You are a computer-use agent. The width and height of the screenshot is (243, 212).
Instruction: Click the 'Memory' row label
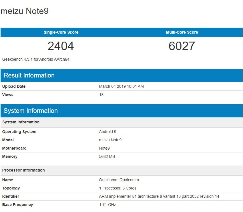[x=10, y=156]
